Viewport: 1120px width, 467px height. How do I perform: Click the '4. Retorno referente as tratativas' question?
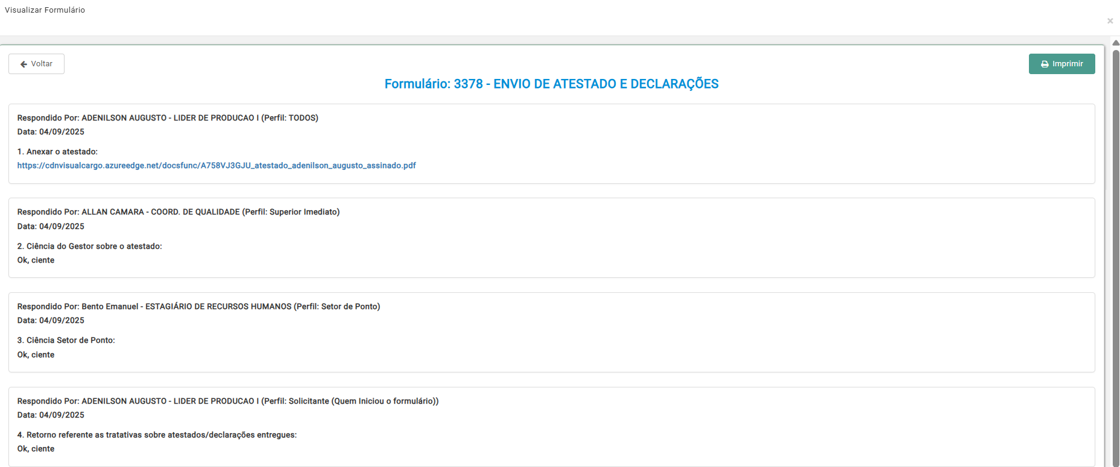coord(157,435)
